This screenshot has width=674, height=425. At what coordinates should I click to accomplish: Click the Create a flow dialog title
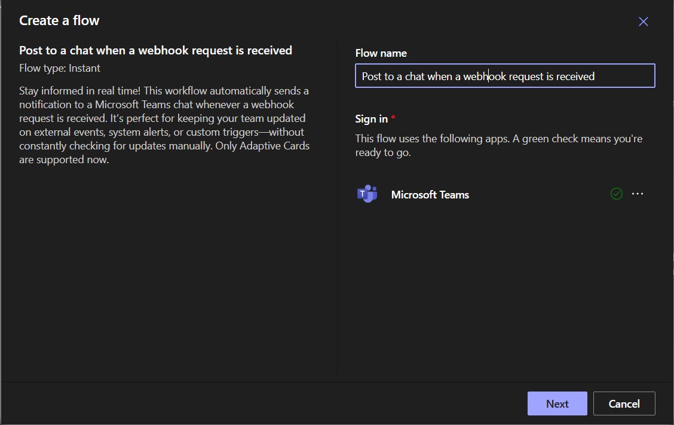click(59, 20)
